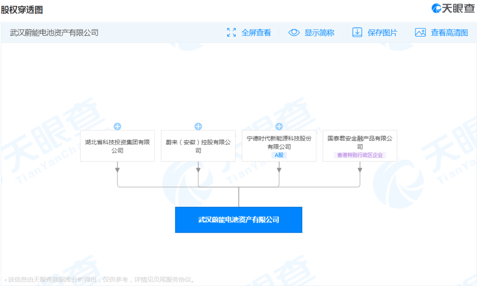478x286 pixels.
Task: Select the 湖北省科技投资集团有限公司 node
Action: coord(117,146)
